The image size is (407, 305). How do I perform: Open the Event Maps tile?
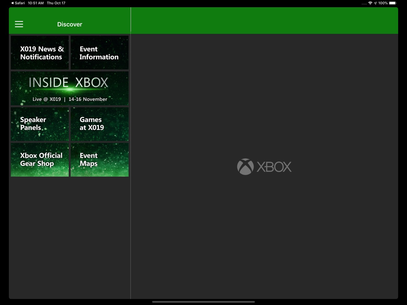coord(100,160)
